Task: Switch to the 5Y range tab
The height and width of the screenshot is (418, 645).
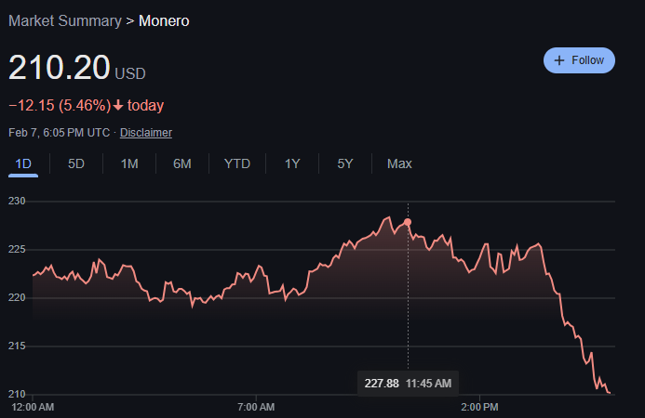Action: pyautogui.click(x=345, y=163)
